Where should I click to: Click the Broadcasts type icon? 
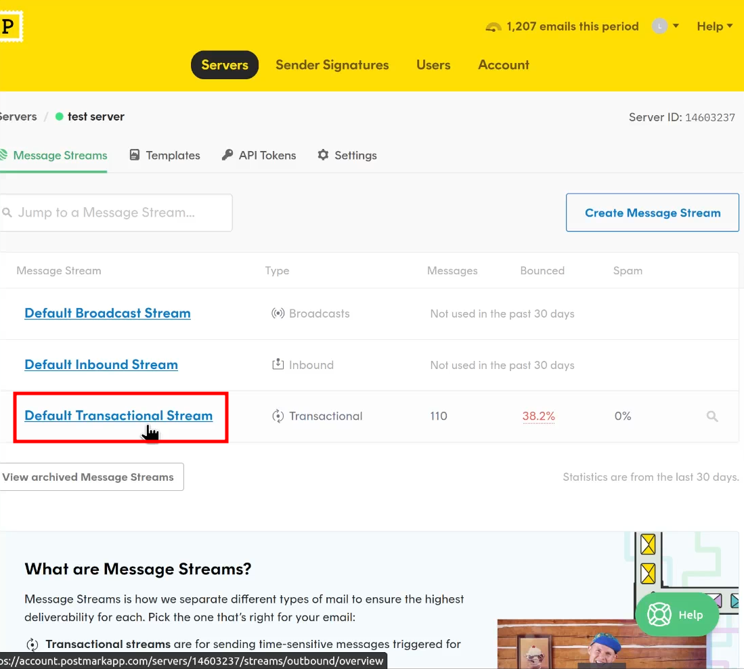(278, 314)
